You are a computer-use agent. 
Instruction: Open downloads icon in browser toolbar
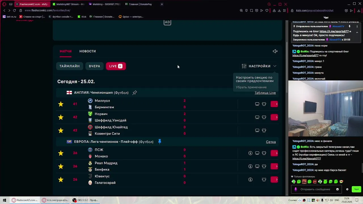[279, 10]
